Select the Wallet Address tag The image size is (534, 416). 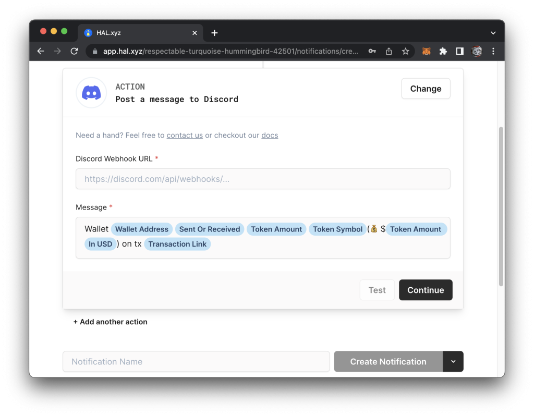[x=142, y=229]
